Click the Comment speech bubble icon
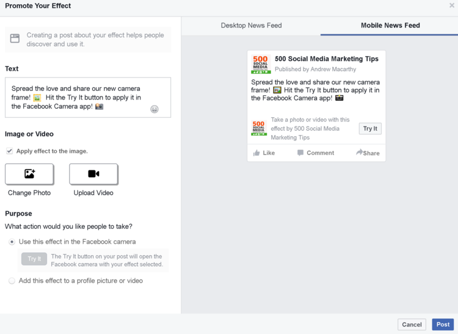Viewport: 458px width, 334px height. click(x=300, y=153)
